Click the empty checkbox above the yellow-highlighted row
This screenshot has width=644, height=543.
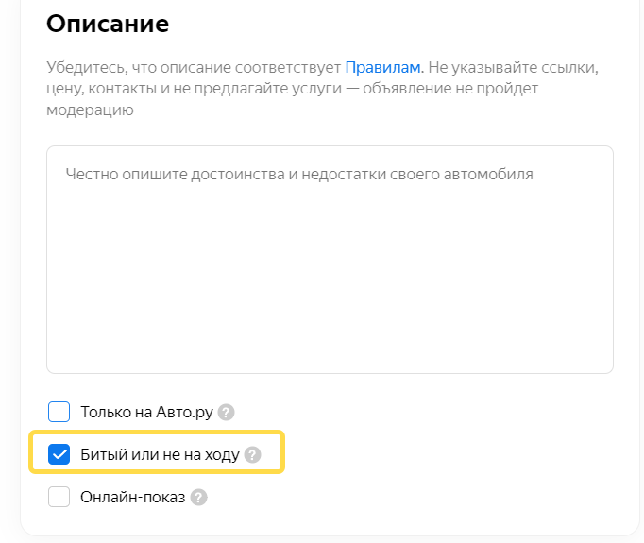click(59, 413)
